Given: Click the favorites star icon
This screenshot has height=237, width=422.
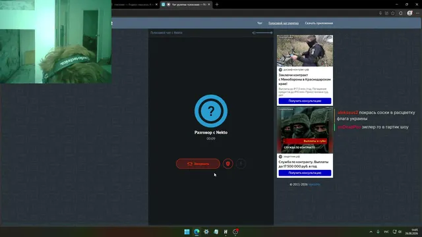Looking at the screenshot, I should point(393,13).
